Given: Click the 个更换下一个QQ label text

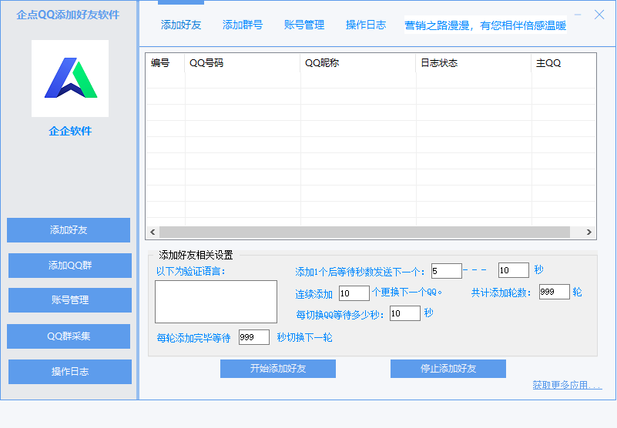Looking at the screenshot, I should [x=407, y=293].
